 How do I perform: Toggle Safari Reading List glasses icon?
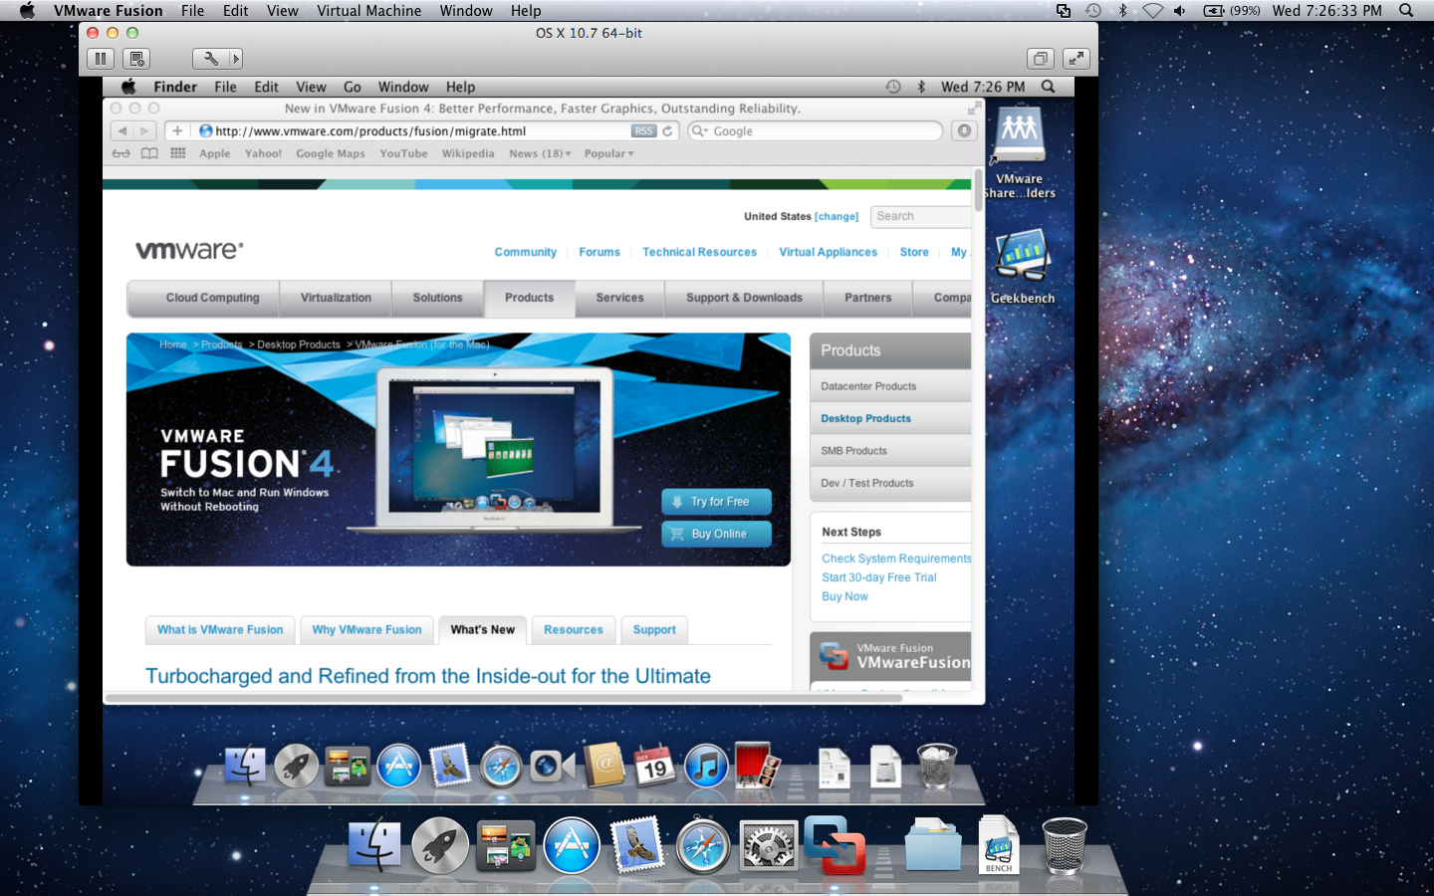(x=120, y=153)
